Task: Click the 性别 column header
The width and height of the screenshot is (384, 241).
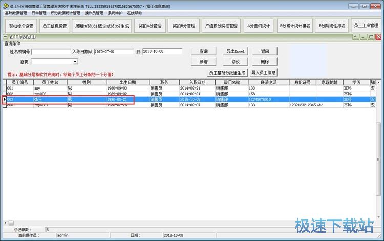Action: tap(87, 82)
